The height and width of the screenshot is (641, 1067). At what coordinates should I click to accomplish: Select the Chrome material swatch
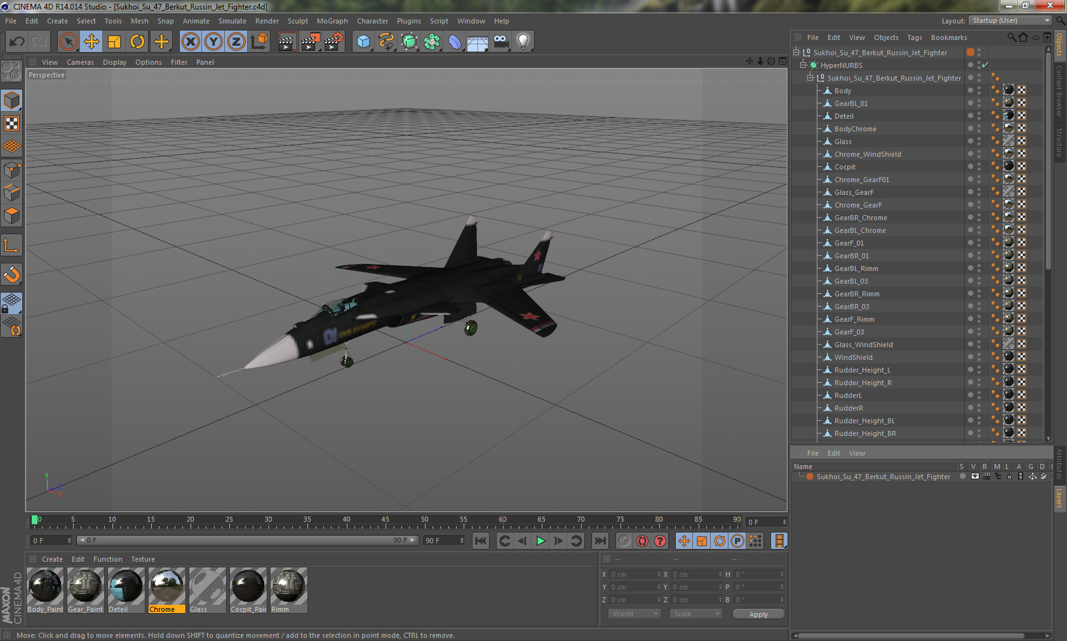(x=167, y=590)
